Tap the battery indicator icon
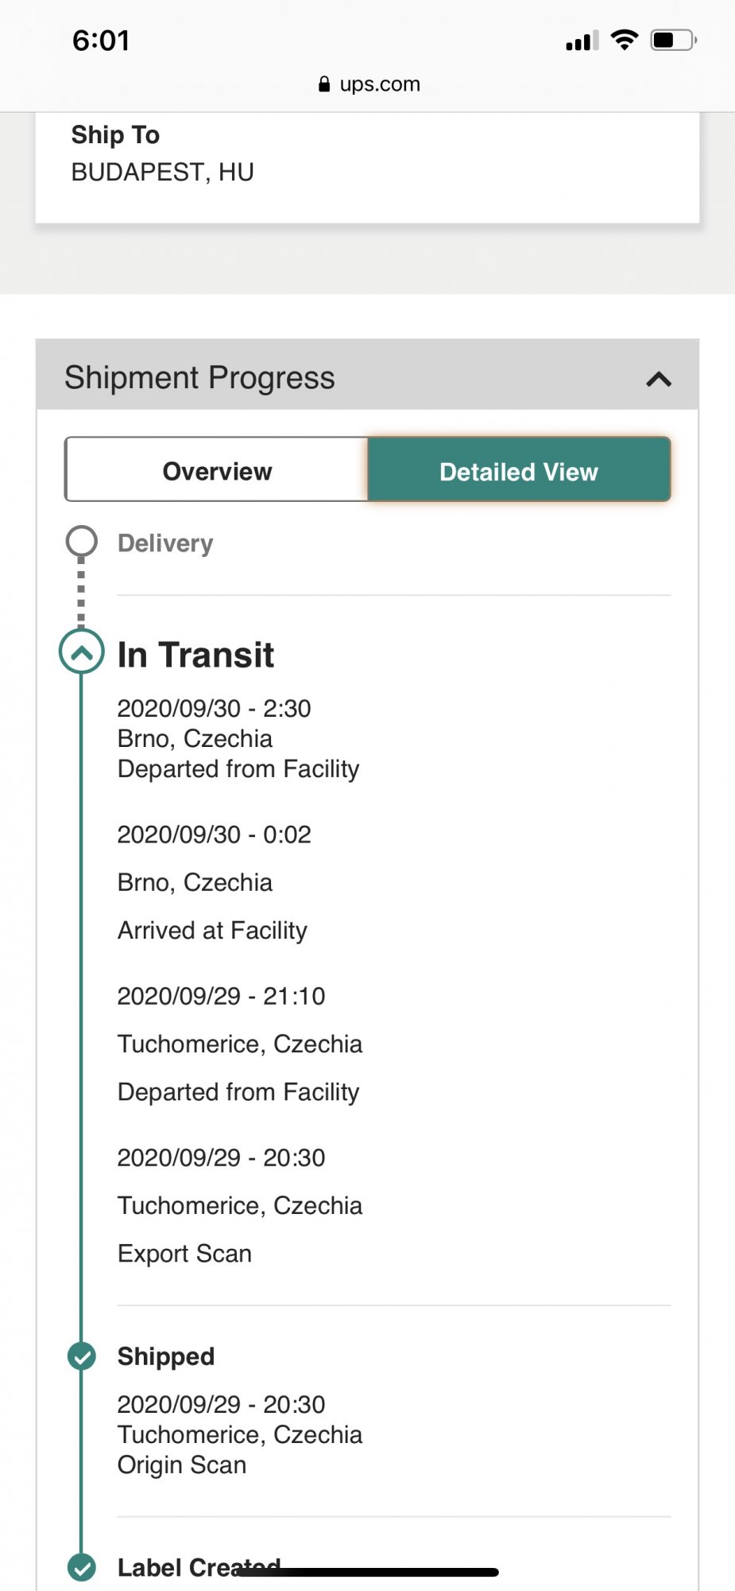This screenshot has width=735, height=1591. [x=673, y=40]
